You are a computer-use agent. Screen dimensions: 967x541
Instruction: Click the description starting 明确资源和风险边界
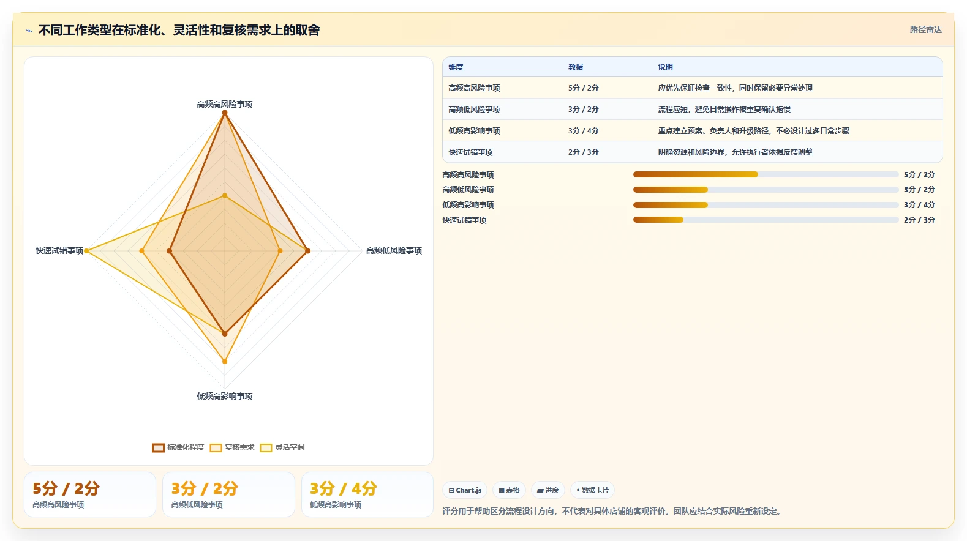coord(736,152)
